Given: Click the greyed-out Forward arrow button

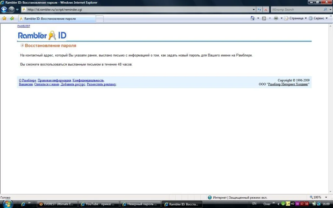Looking at the screenshot, I should pyautogui.click(x=11, y=9).
